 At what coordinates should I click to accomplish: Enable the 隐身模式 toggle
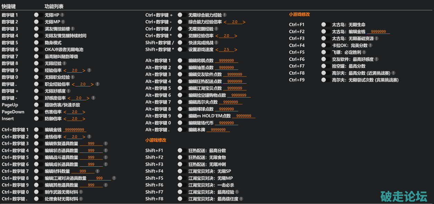39,43
